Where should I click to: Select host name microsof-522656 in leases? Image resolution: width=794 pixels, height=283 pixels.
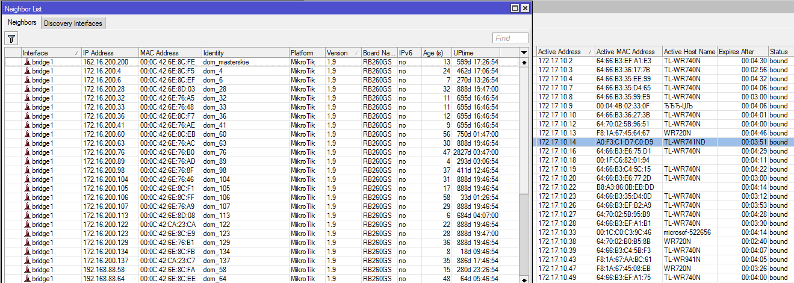(x=687, y=232)
